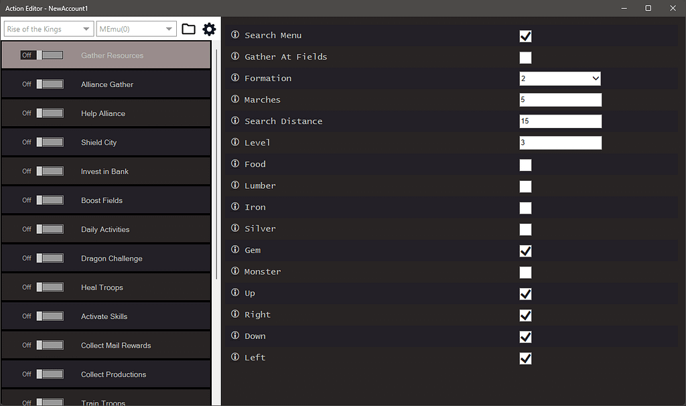Click the Search Distance input field
The width and height of the screenshot is (686, 406).
click(x=560, y=121)
